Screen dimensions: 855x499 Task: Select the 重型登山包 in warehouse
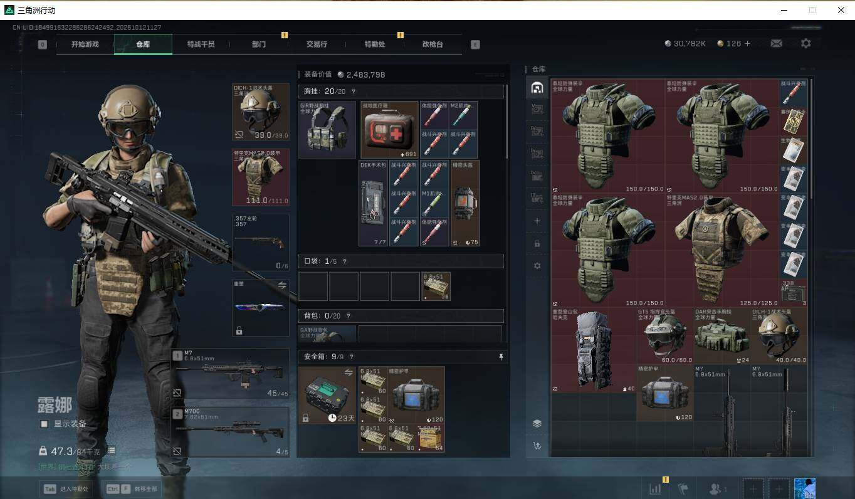[x=594, y=350]
